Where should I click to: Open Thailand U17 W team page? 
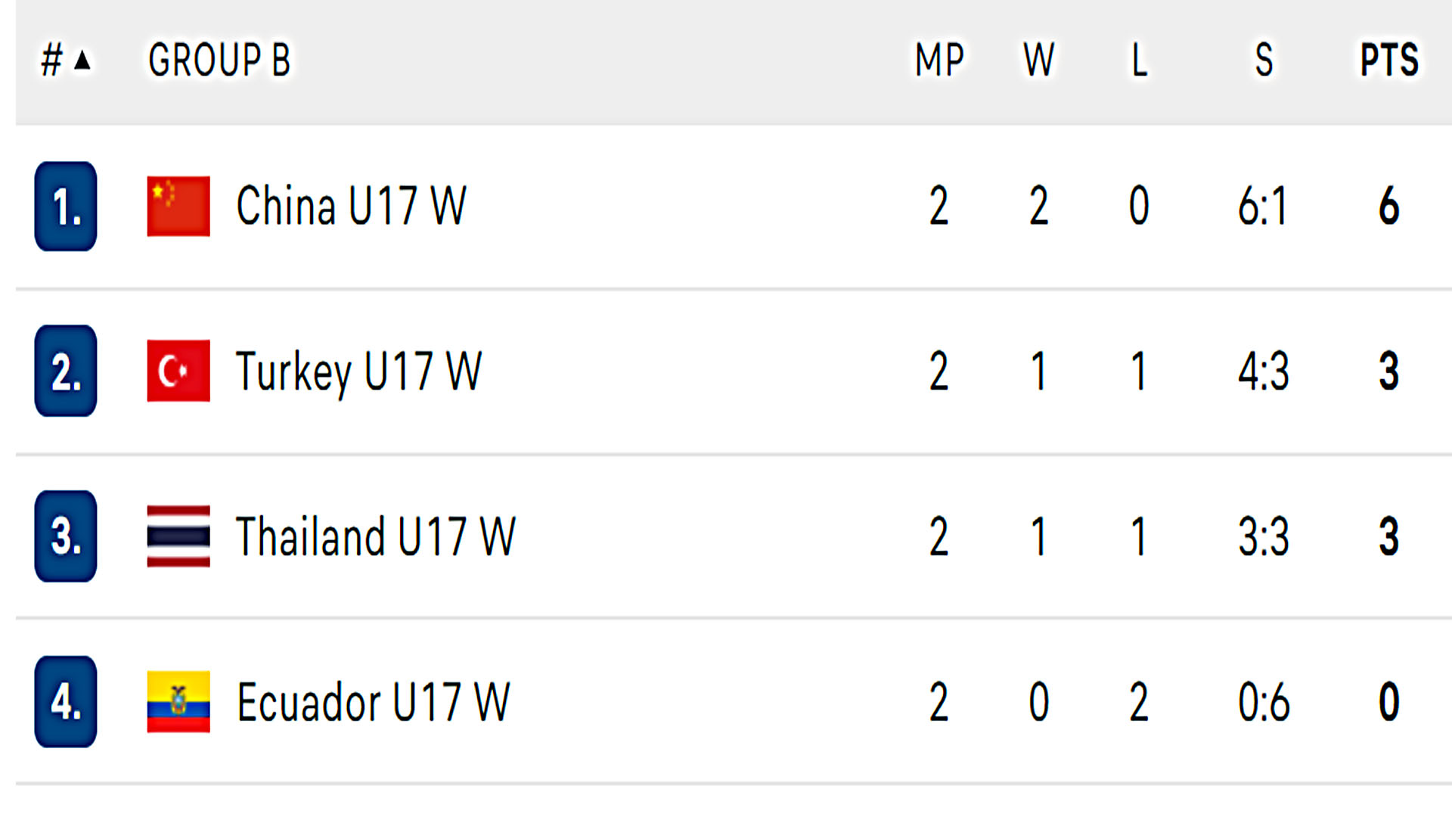coord(376,536)
